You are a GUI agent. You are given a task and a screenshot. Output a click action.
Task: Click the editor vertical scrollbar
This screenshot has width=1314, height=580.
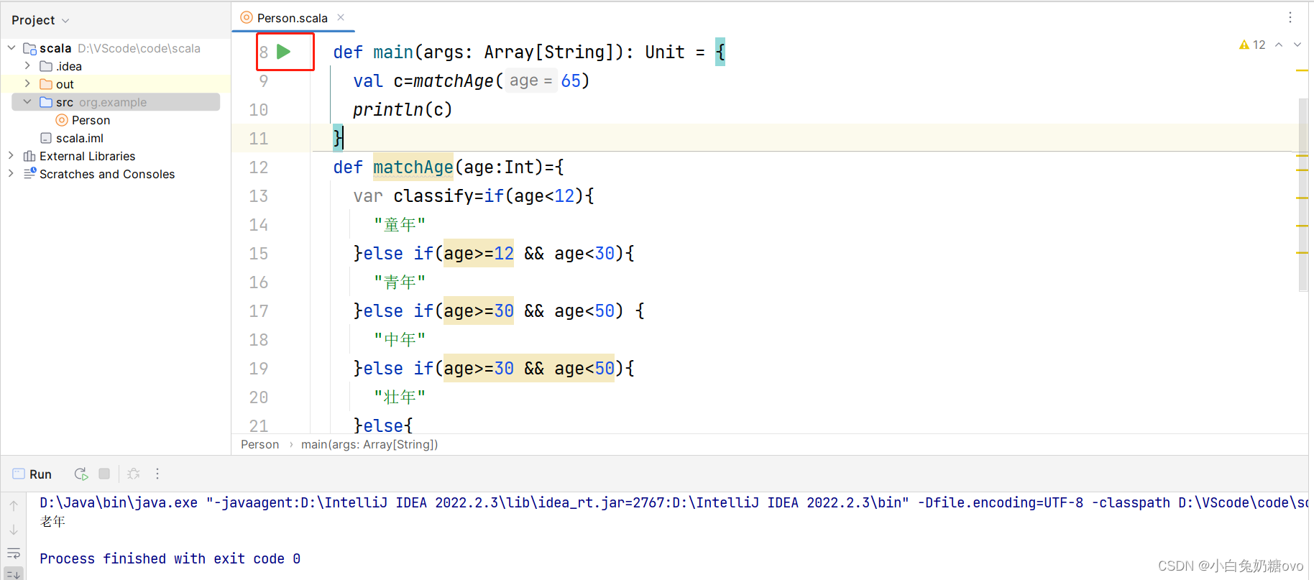click(x=1303, y=194)
